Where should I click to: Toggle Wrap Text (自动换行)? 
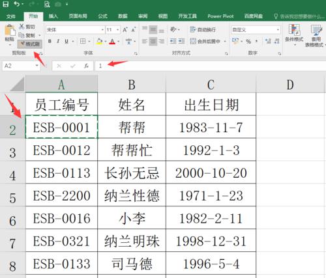(x=203, y=29)
